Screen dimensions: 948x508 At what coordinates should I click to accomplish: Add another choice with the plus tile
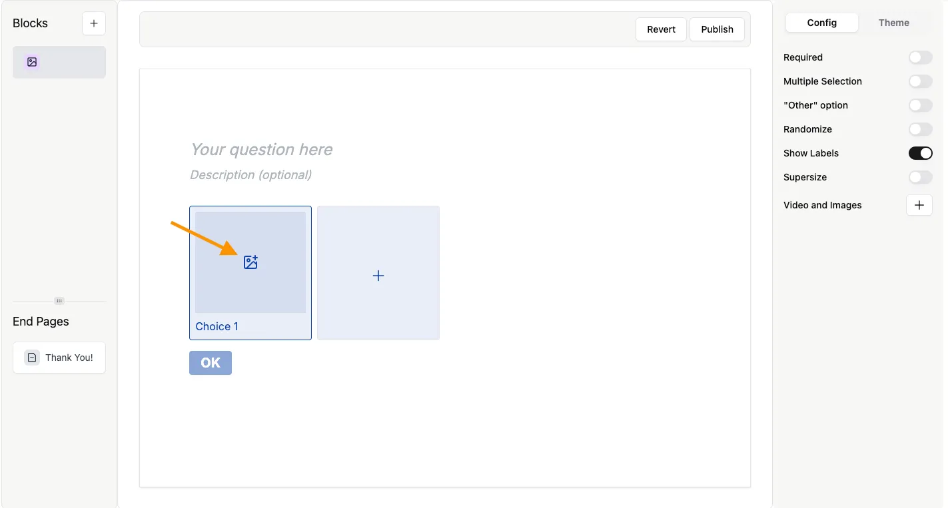(378, 274)
